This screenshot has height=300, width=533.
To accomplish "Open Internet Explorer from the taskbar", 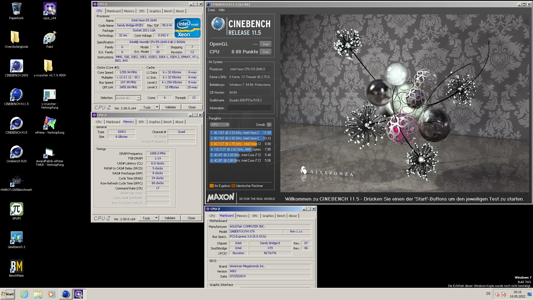I will 24,294.
